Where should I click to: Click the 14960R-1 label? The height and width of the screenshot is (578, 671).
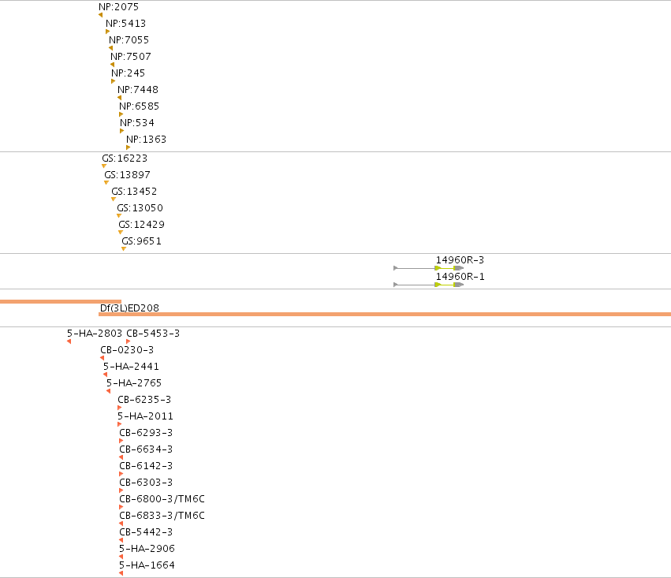pyautogui.click(x=460, y=277)
